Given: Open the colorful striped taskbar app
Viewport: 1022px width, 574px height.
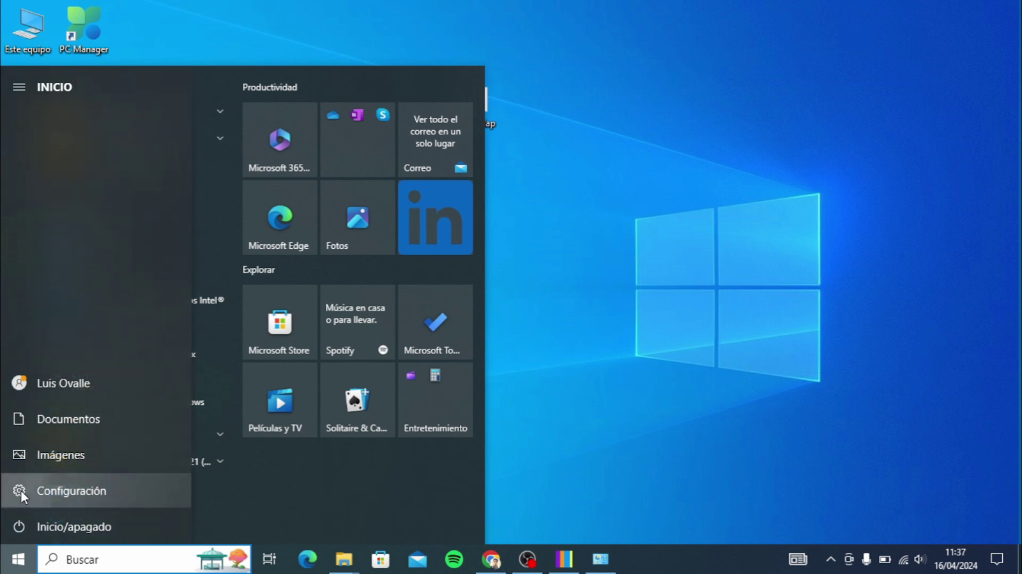Looking at the screenshot, I should point(564,559).
